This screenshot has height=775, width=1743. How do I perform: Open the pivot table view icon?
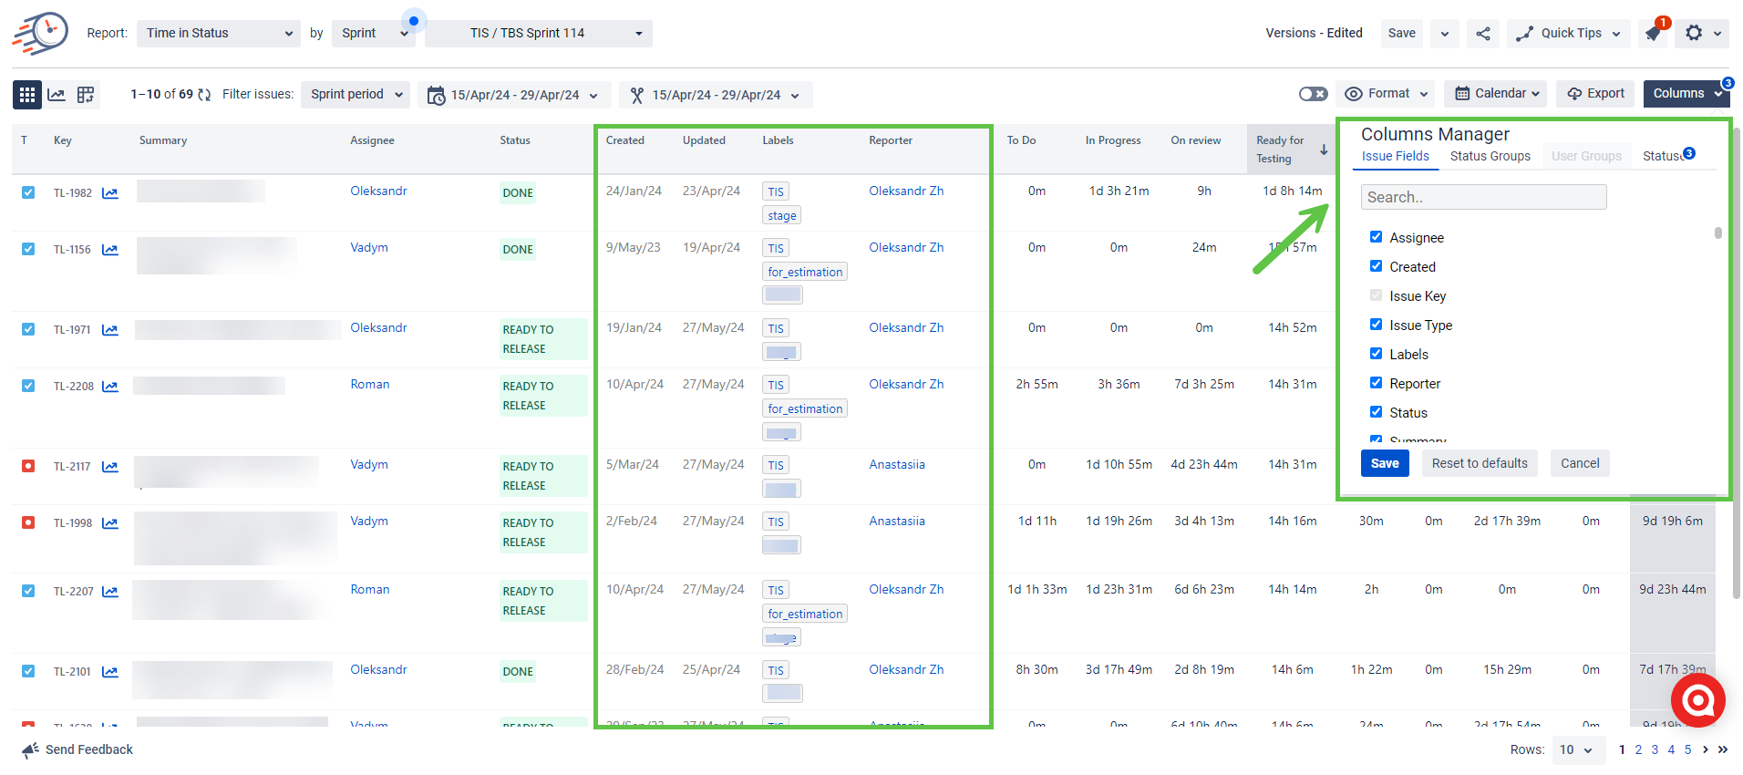pos(86,94)
